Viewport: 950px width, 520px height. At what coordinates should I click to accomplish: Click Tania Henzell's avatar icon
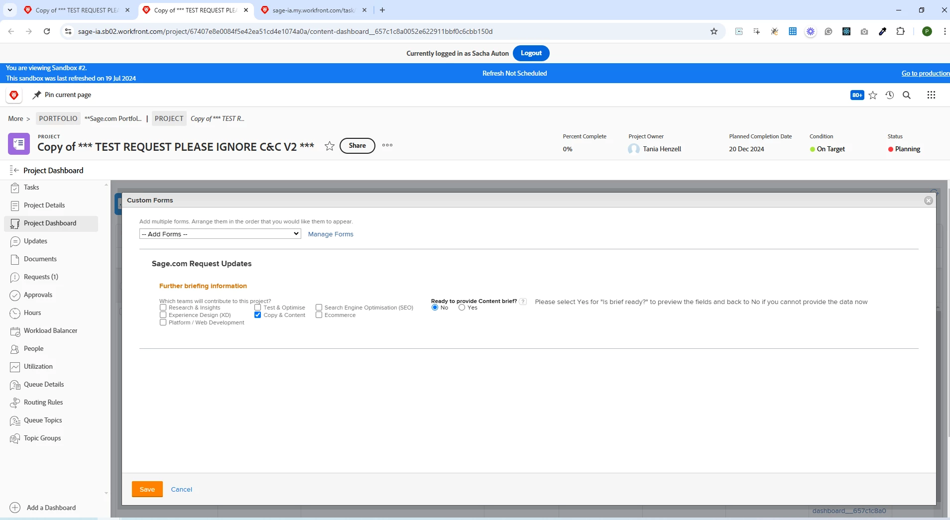634,149
